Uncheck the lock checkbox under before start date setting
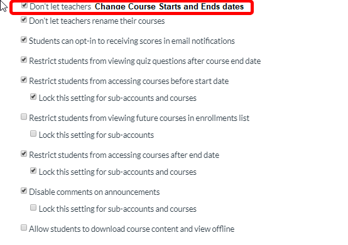 pyautogui.click(x=33, y=96)
